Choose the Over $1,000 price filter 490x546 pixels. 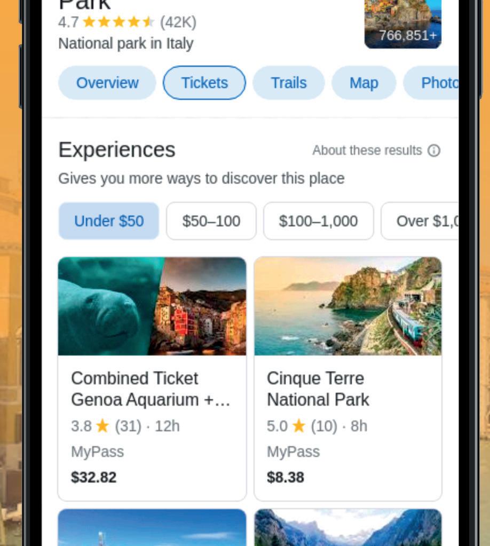420,221
